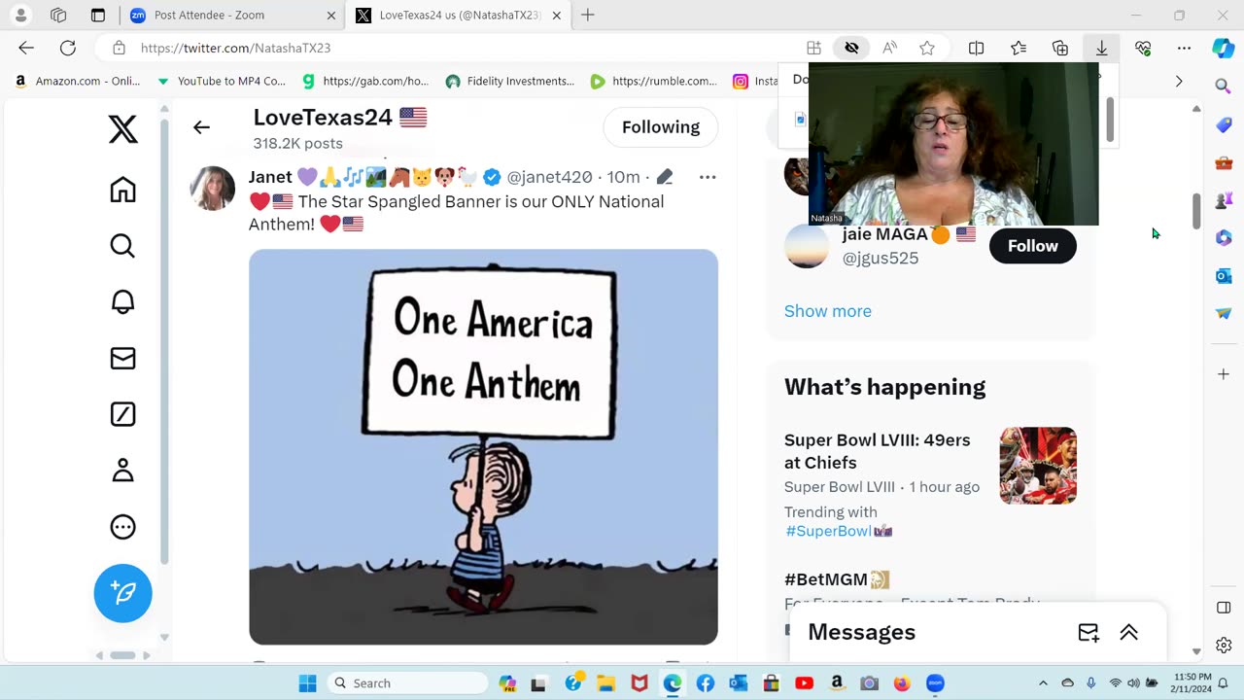Open Downloads panel icon
The width and height of the screenshot is (1244, 700).
1101,48
